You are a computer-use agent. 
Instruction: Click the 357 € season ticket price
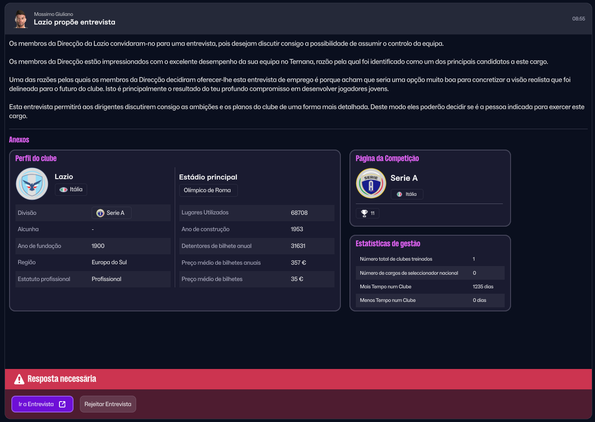(297, 263)
